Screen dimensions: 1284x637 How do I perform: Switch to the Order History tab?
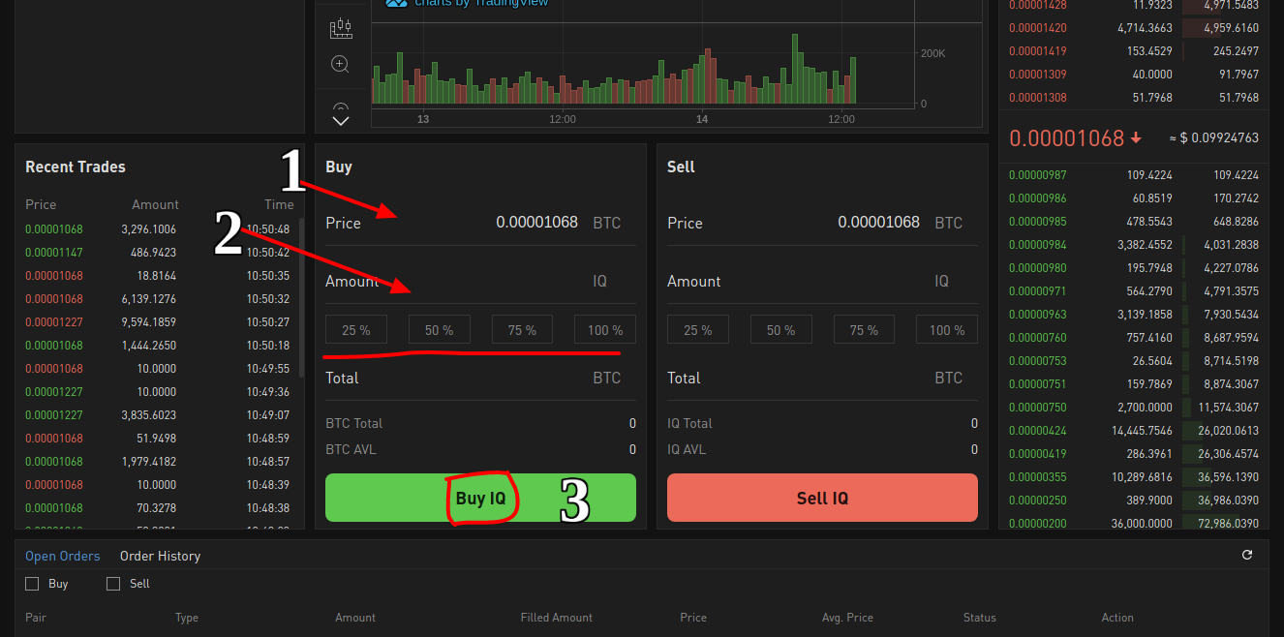tap(160, 556)
